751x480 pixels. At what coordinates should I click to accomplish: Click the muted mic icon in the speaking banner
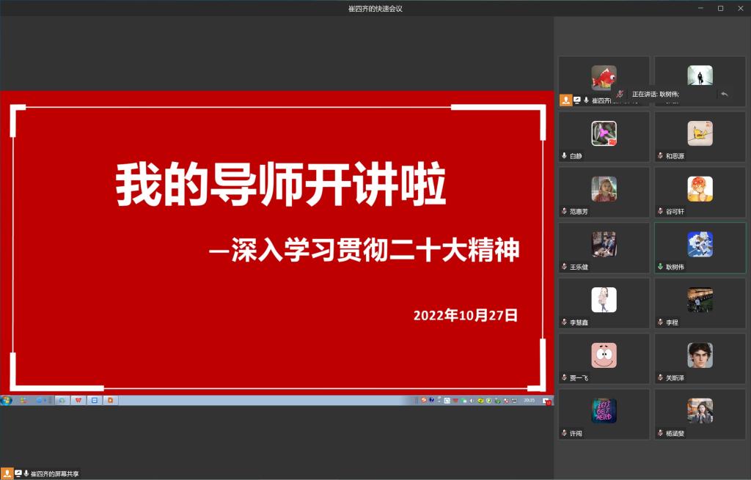pos(620,94)
